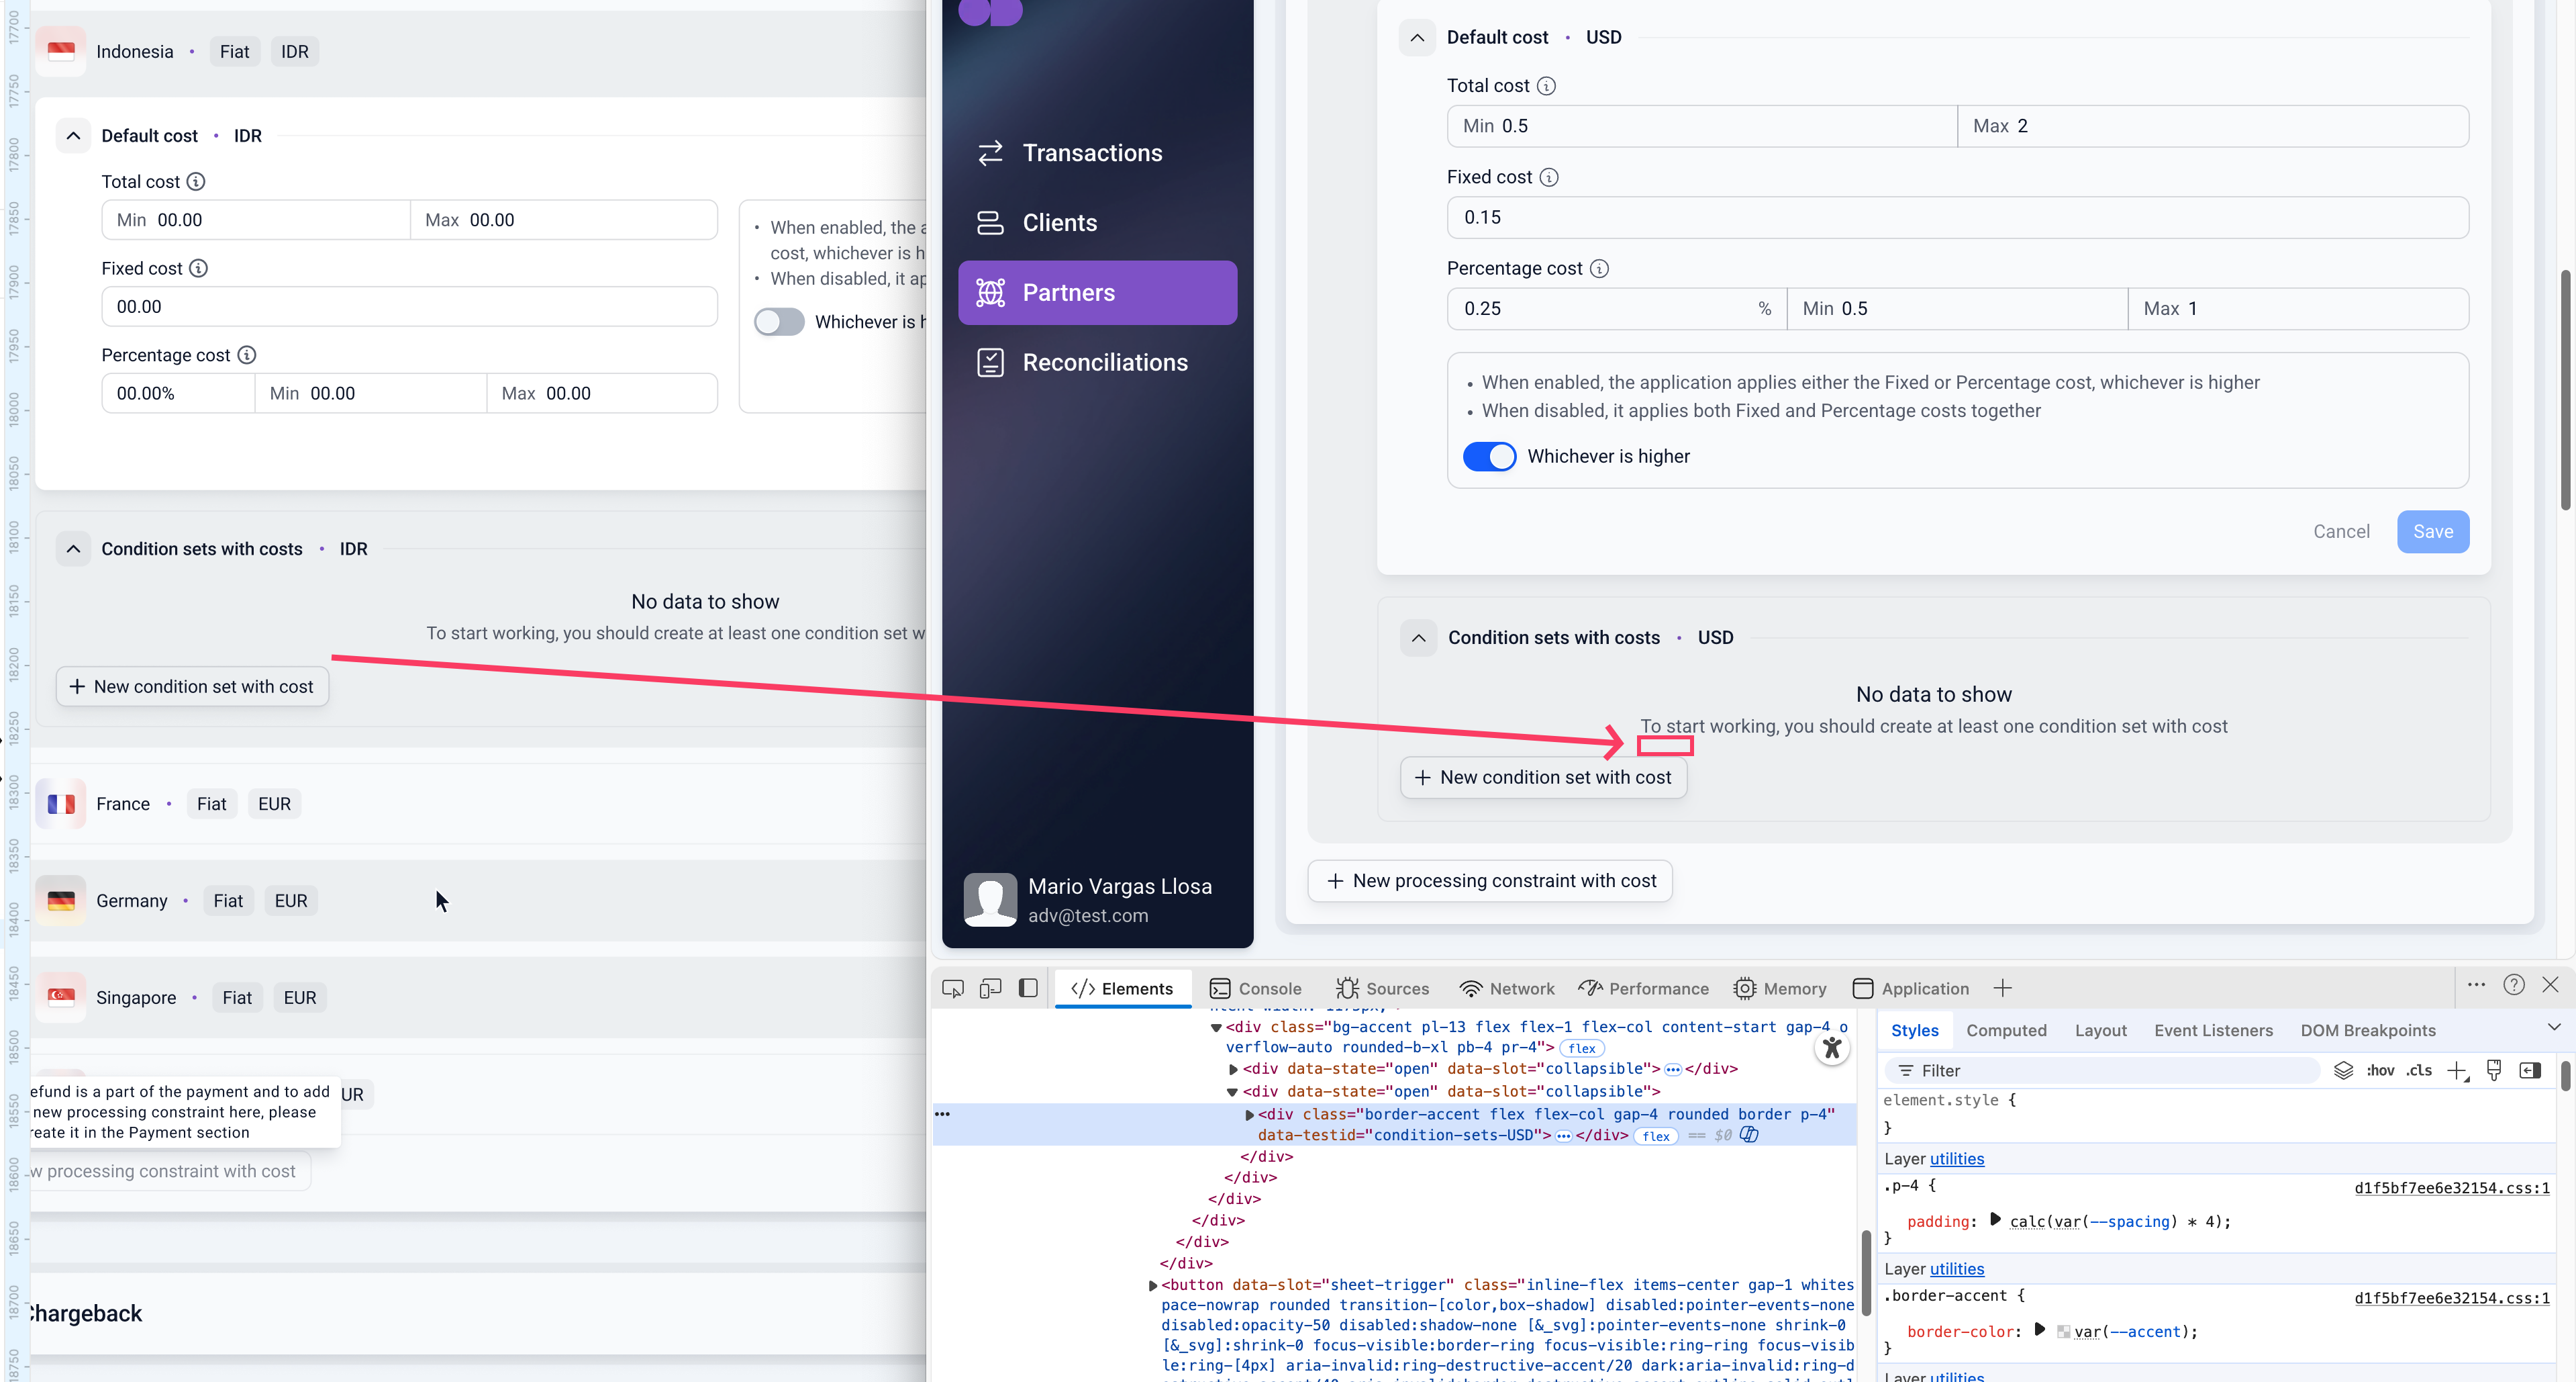Image resolution: width=2576 pixels, height=1382 pixels.
Task: Click the Indonesia flag icon
Action: [x=61, y=51]
